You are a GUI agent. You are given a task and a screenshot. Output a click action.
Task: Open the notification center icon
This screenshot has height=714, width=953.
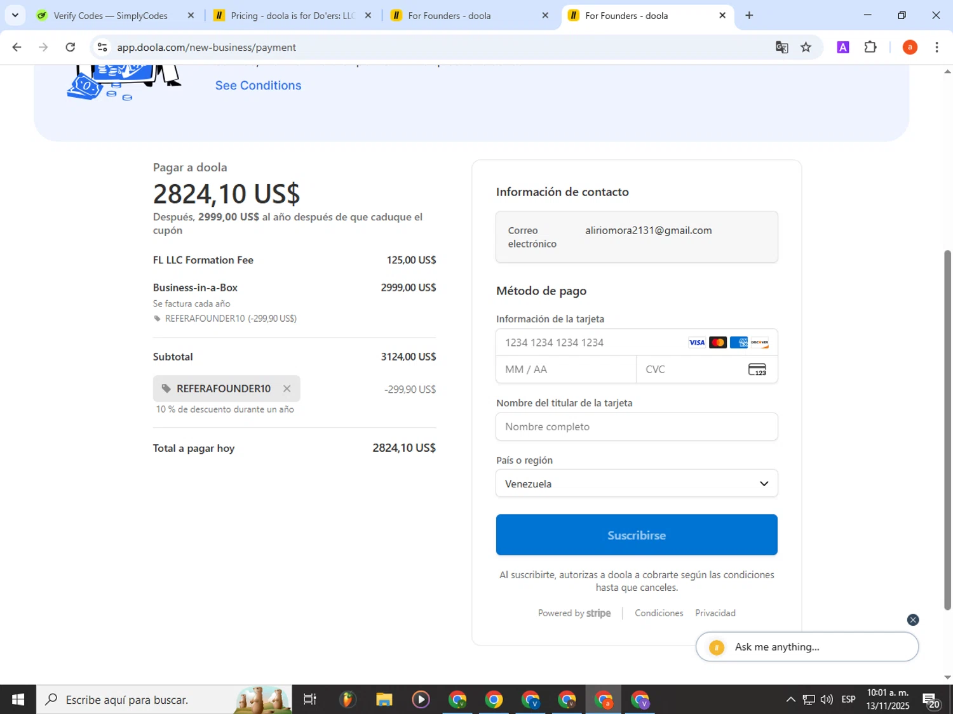pos(931,700)
